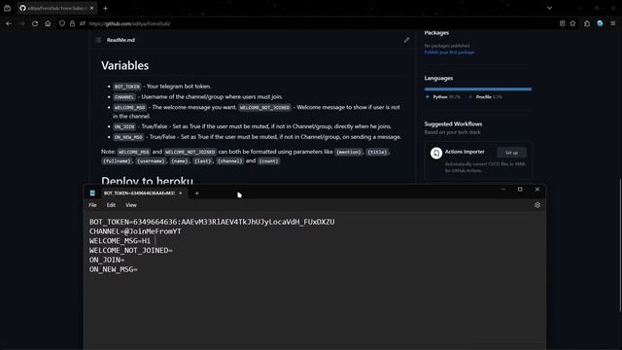Open a new browser tab

point(106,9)
